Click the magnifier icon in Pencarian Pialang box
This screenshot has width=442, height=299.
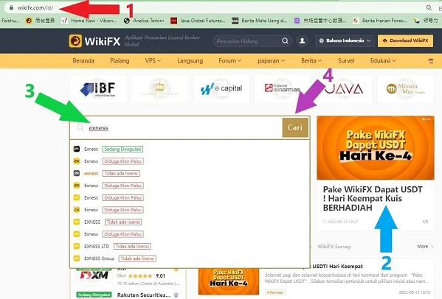285,41
